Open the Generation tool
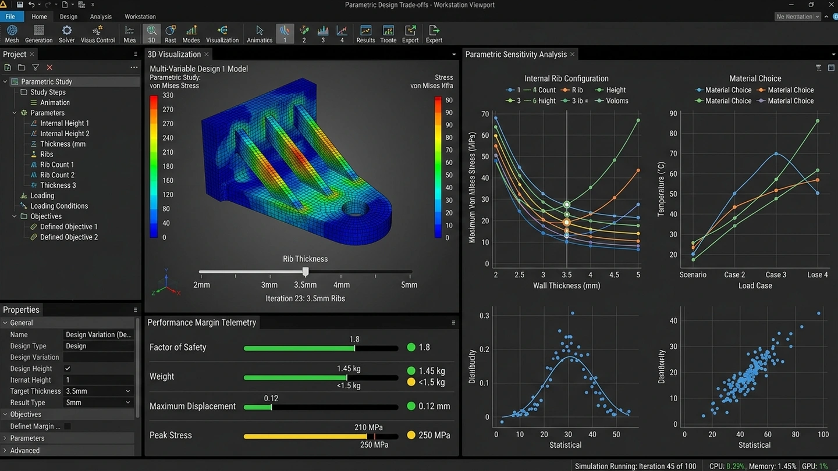838x471 pixels. pos(39,34)
